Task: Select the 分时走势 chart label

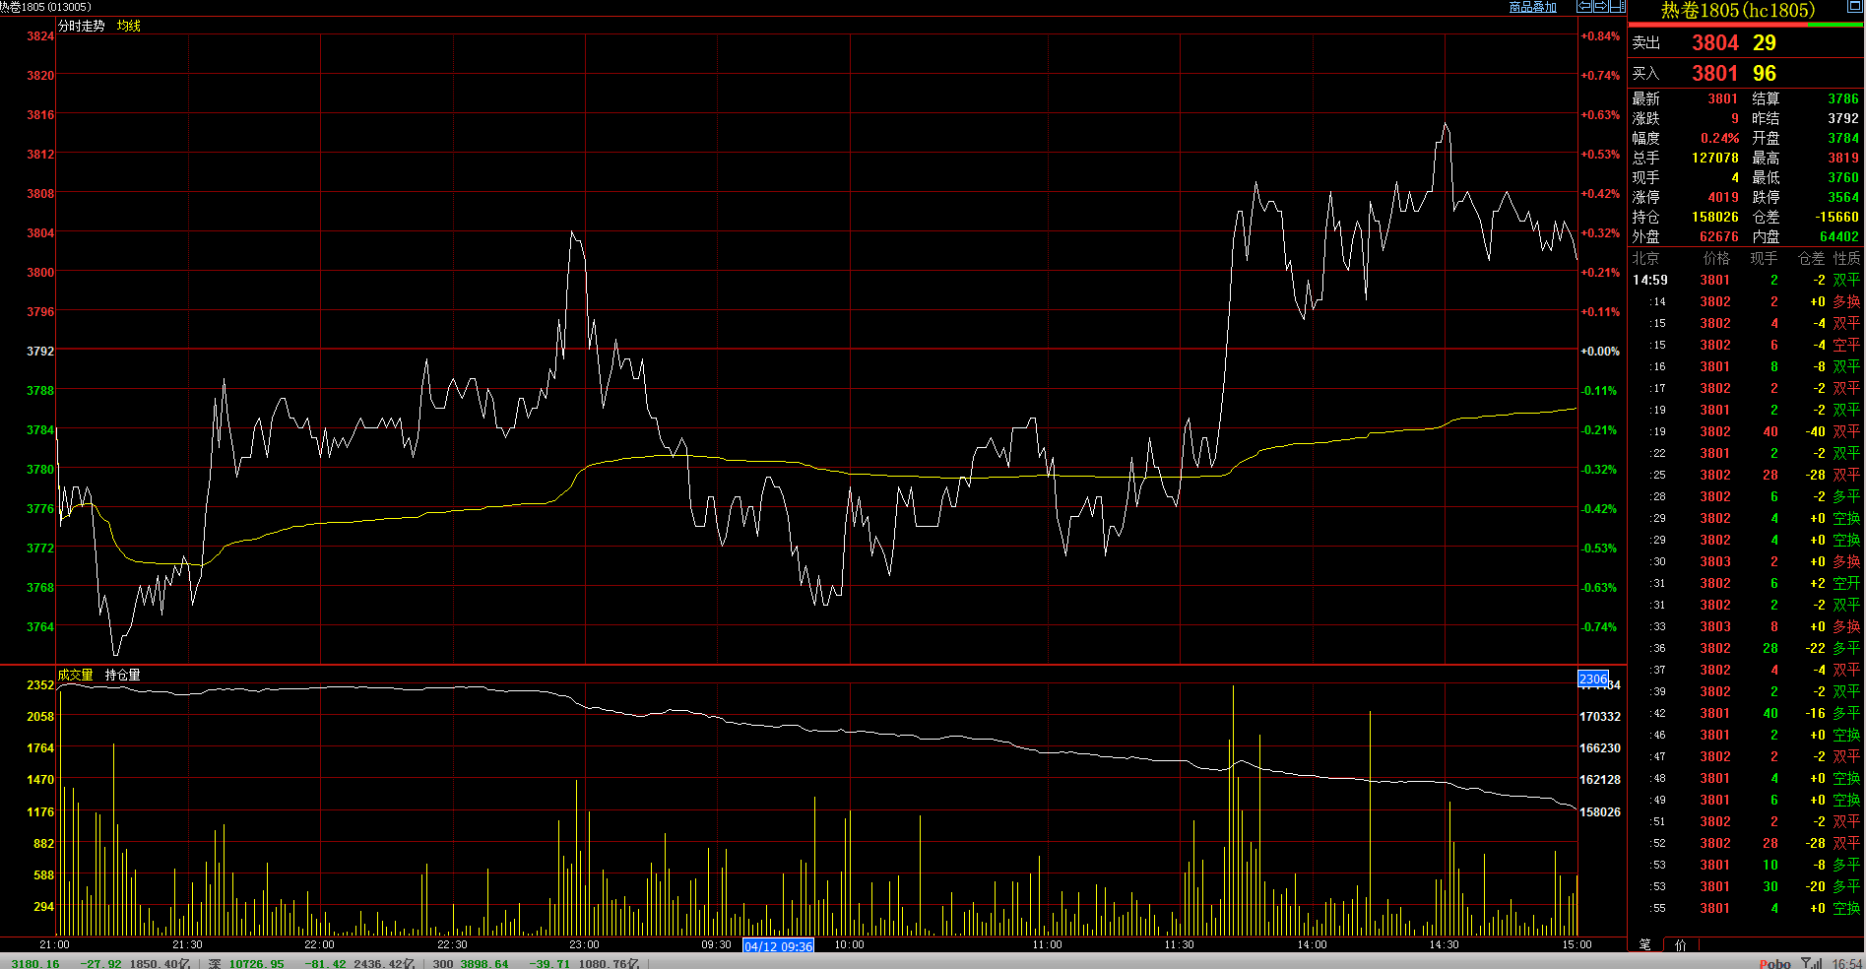Action: click(x=82, y=26)
